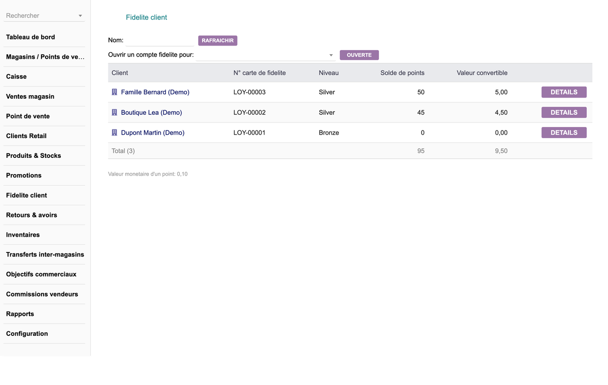Screen dimensions: 608x385
Task: Click the Total (3) row label
Action: tap(123, 151)
